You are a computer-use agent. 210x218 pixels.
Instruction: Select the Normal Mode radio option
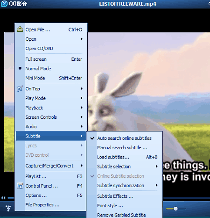tap(20, 68)
